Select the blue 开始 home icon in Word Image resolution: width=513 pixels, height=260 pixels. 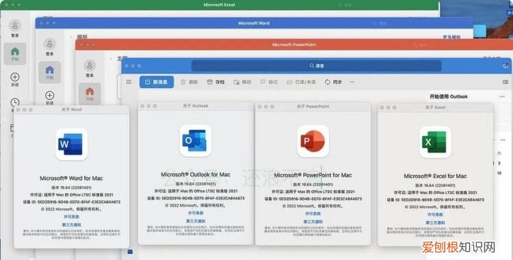50,70
